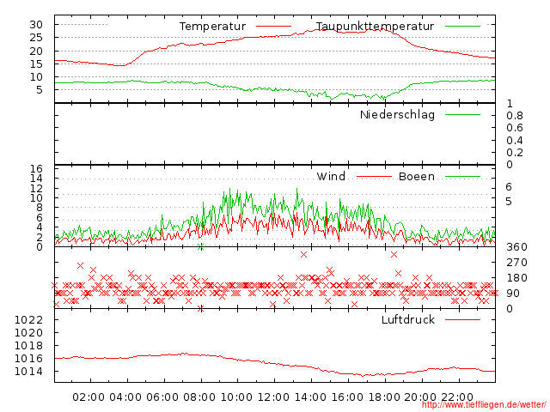Viewport: 550px width, 412px height.
Task: Click the Boeen legend label
Action: (x=417, y=177)
